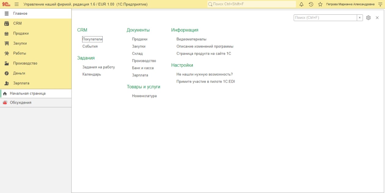This screenshot has height=193, width=385.
Task: Close the functions panel with X
Action: coord(377,18)
